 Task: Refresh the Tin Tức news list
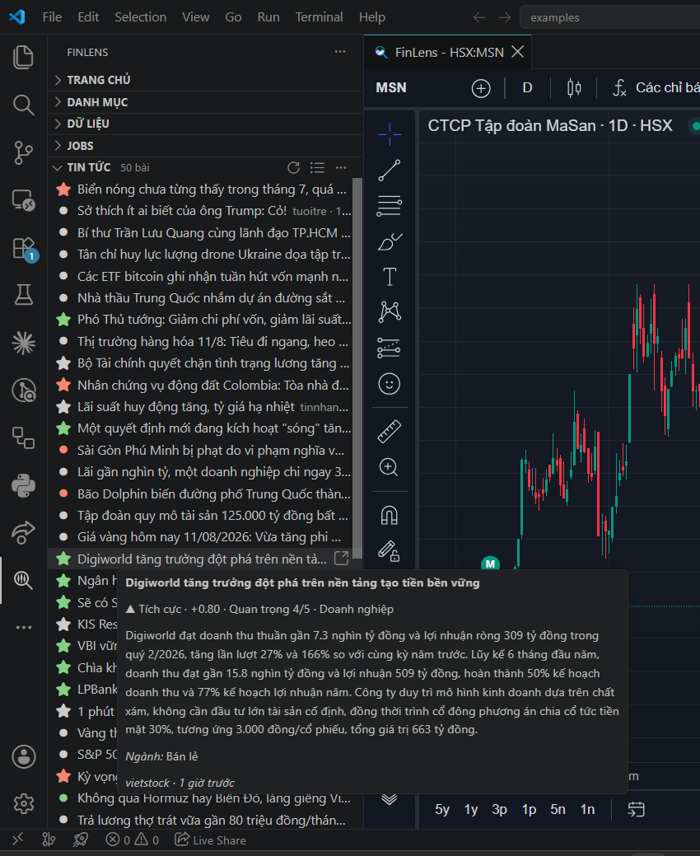pos(293,167)
